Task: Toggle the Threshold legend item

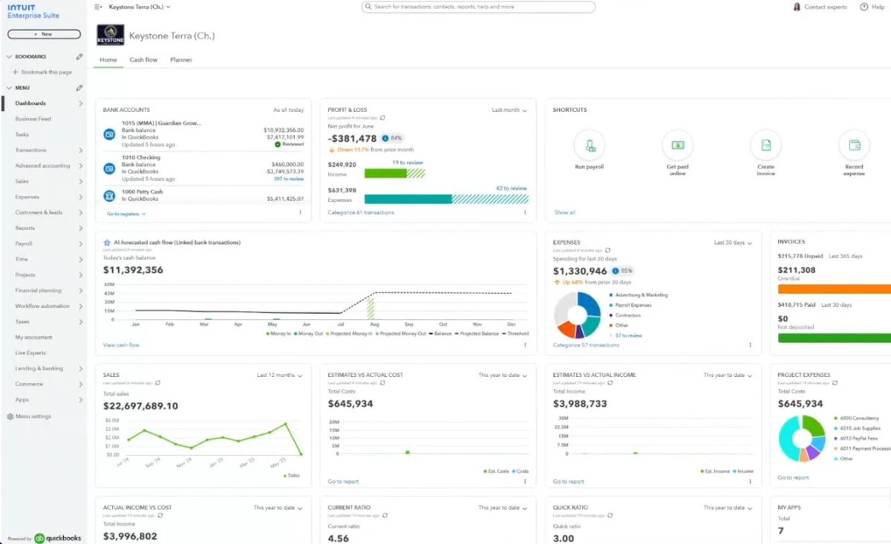Action: click(x=515, y=334)
